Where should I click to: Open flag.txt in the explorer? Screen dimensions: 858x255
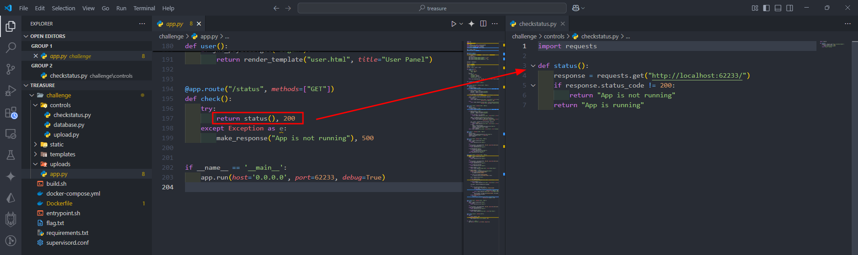click(55, 223)
